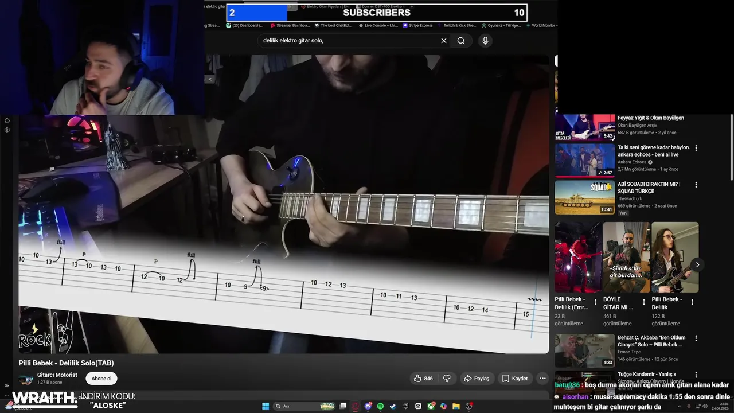The image size is (734, 413).
Task: Open 'Stripe Express' bookmark
Action: tap(417, 25)
